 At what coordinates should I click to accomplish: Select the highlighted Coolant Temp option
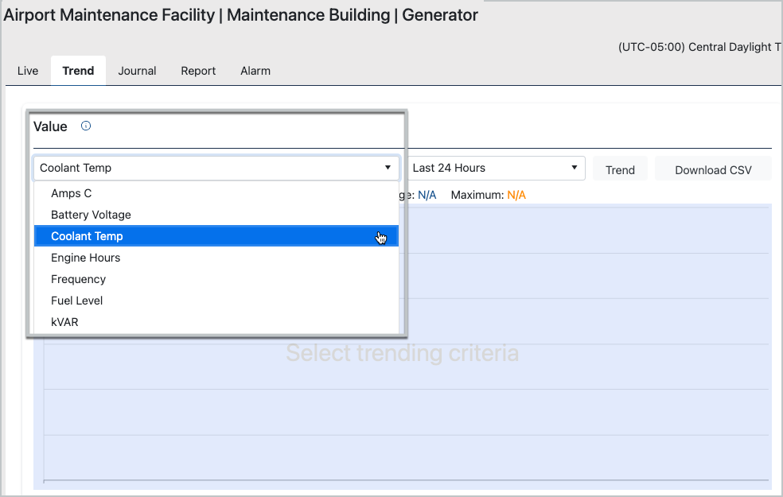tap(88, 236)
